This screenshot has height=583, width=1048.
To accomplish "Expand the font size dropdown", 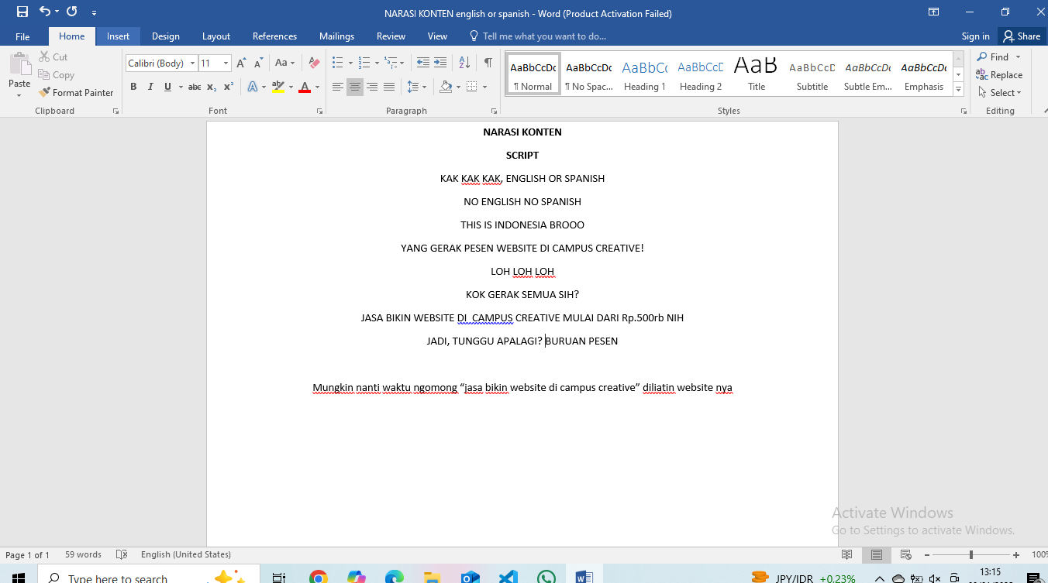I will pos(226,63).
